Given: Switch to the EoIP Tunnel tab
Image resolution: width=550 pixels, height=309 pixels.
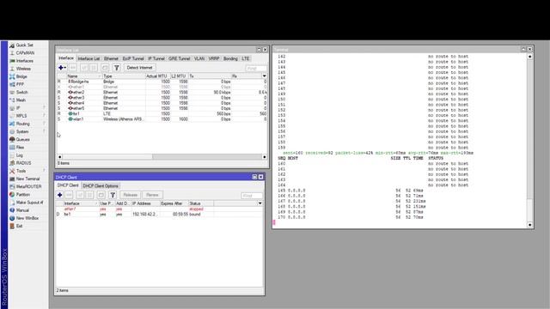Looking at the screenshot, I should [x=133, y=58].
